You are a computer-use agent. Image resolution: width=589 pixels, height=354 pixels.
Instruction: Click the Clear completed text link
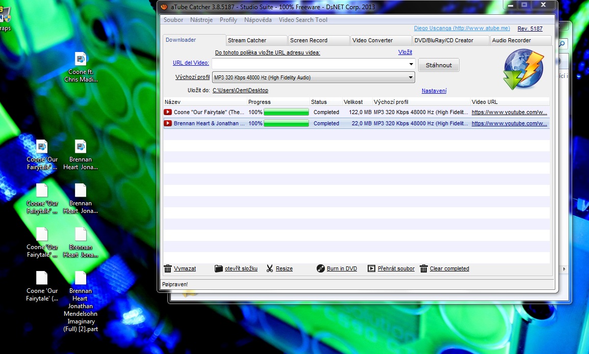(449, 268)
